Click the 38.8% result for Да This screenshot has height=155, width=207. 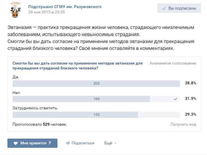[190, 83]
